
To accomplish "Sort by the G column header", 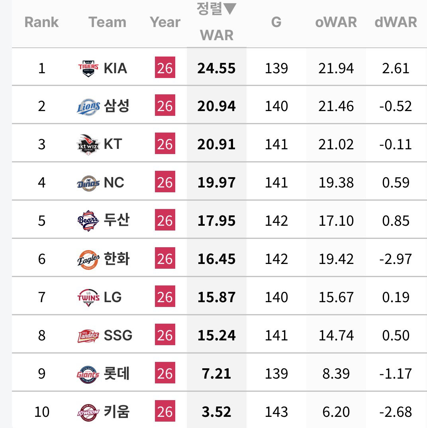I will 276,22.
